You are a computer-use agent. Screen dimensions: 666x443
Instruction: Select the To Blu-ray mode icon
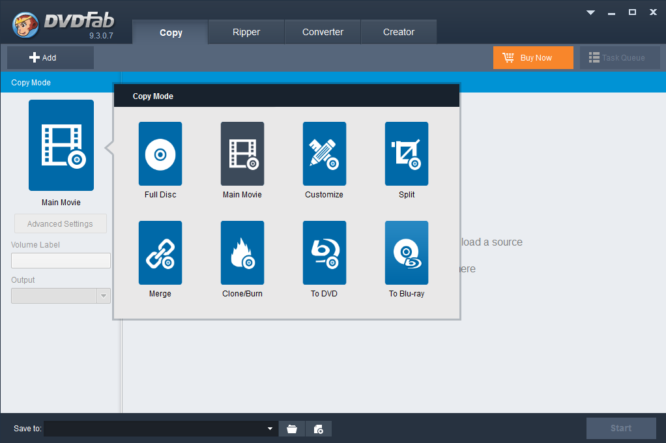[x=407, y=253]
